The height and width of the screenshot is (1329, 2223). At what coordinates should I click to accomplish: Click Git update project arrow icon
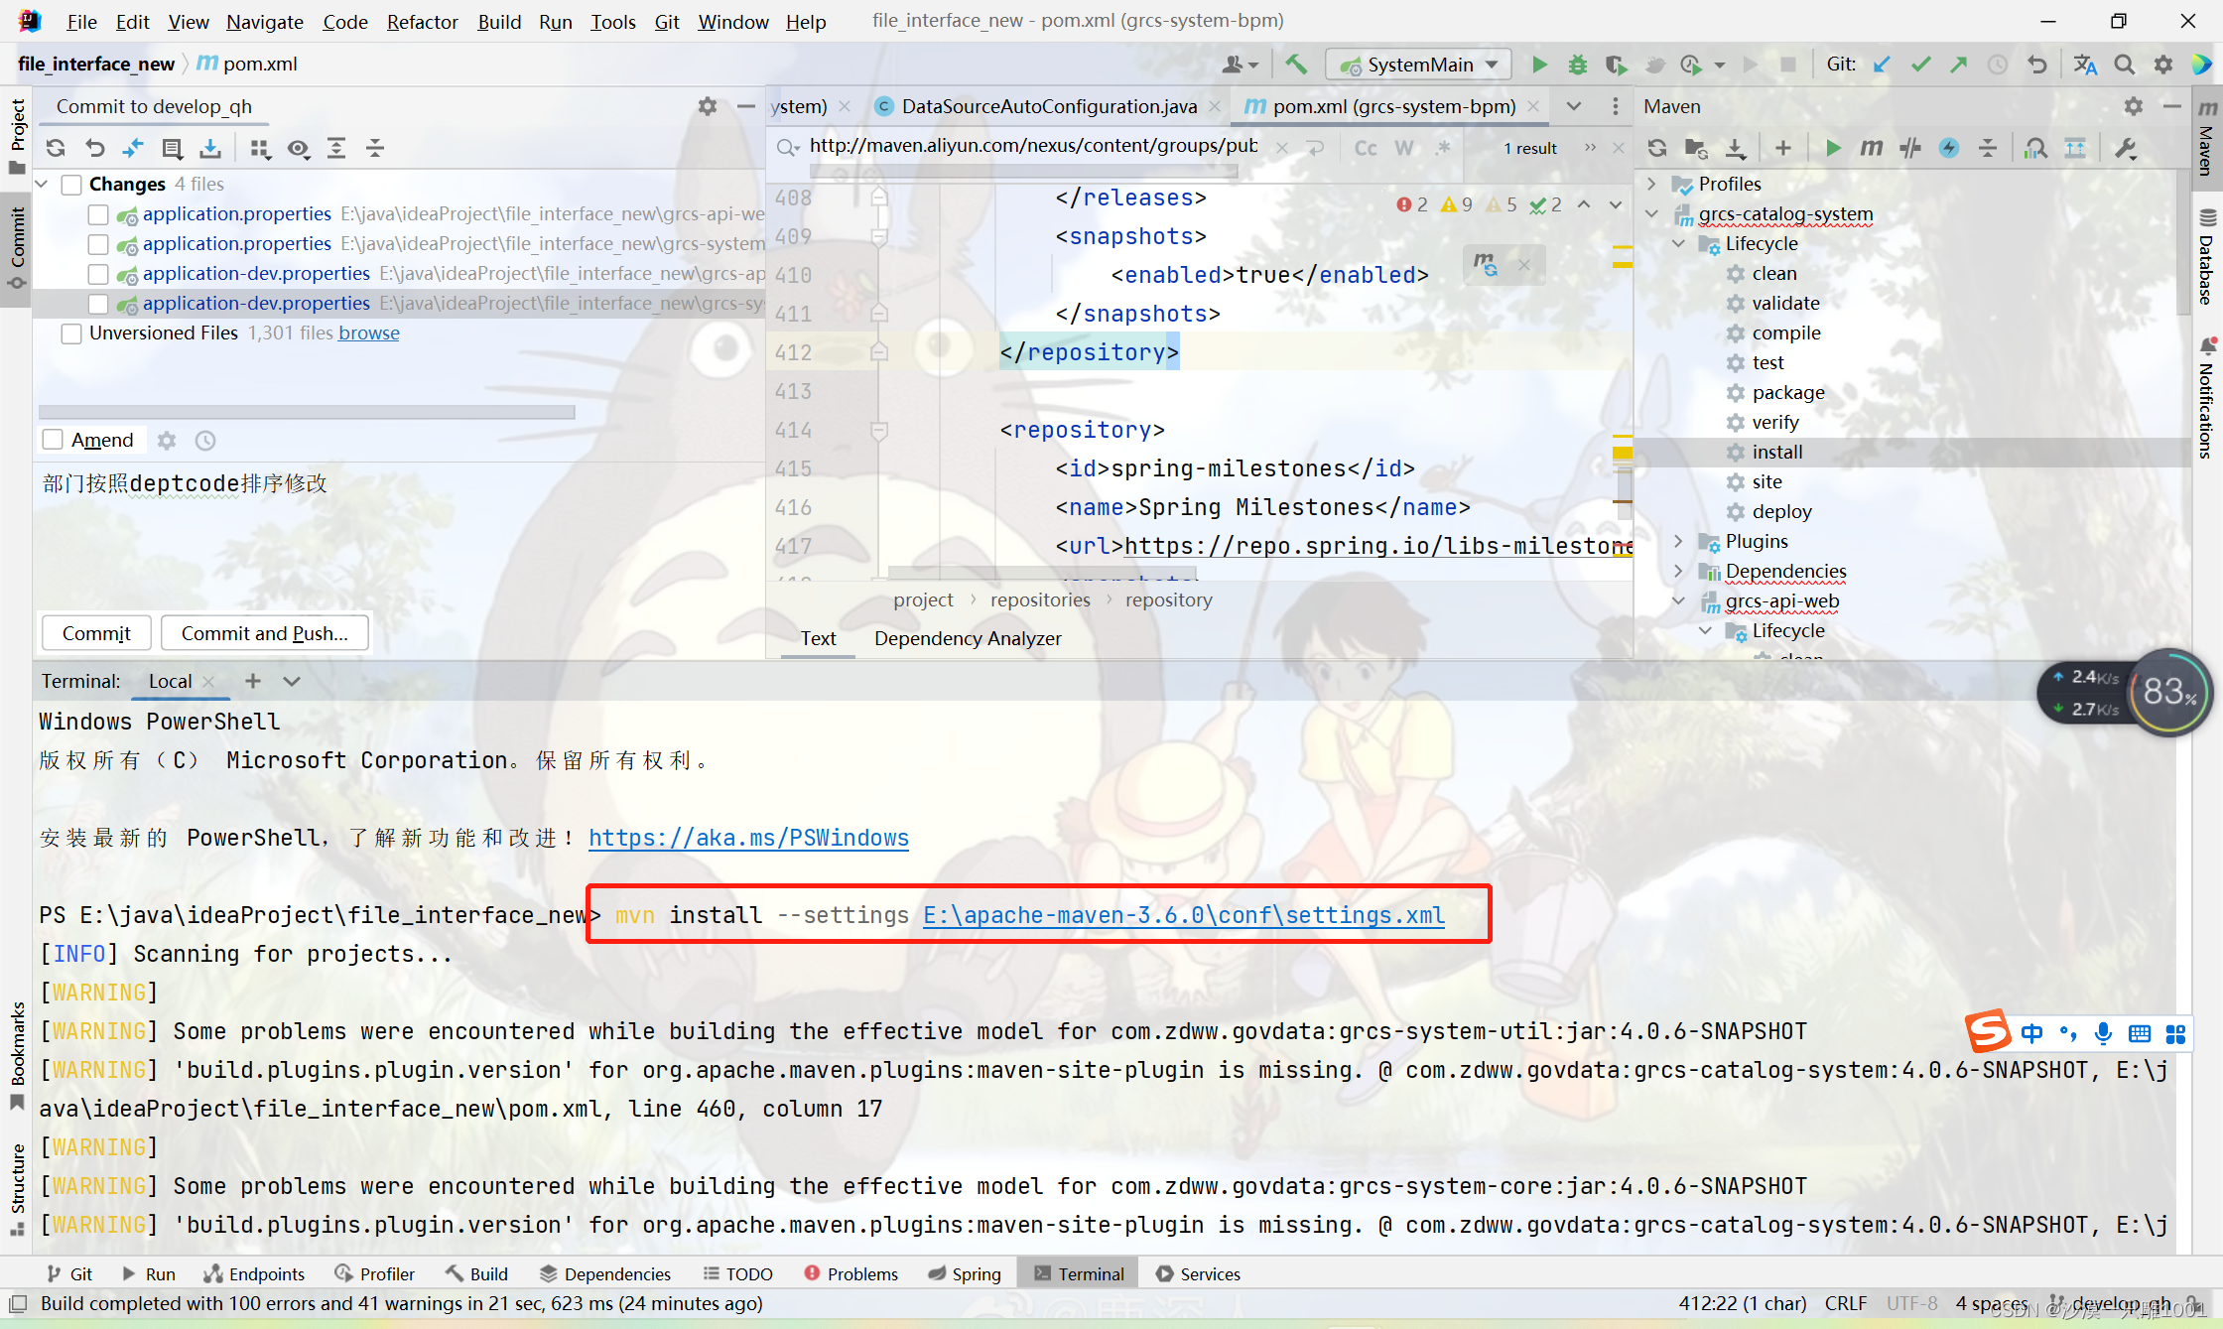pyautogui.click(x=1882, y=65)
